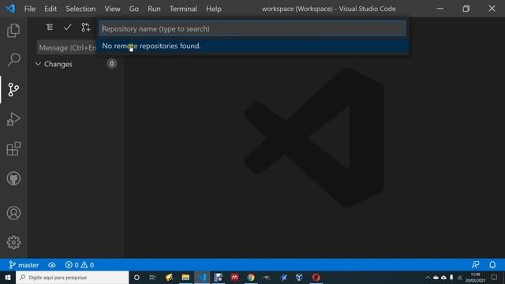The width and height of the screenshot is (505, 284).
Task: Restore down the VS Code window
Action: [x=466, y=9]
